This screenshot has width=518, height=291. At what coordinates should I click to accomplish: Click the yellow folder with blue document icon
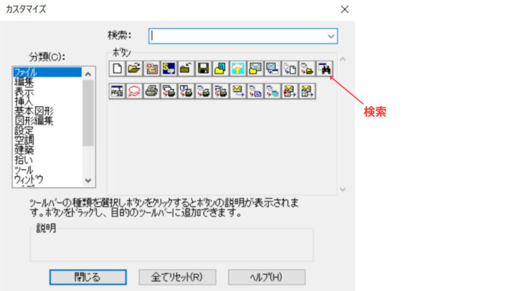[x=220, y=69]
